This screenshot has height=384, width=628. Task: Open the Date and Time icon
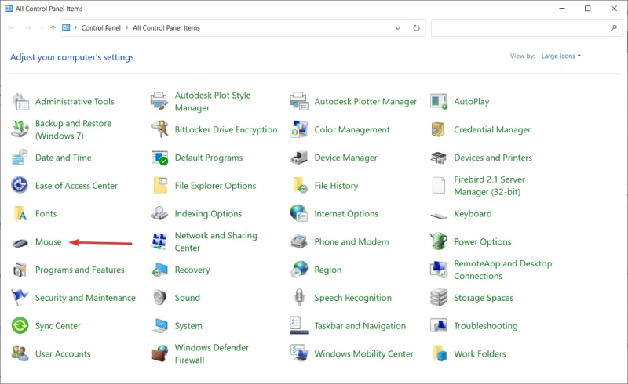click(x=20, y=158)
